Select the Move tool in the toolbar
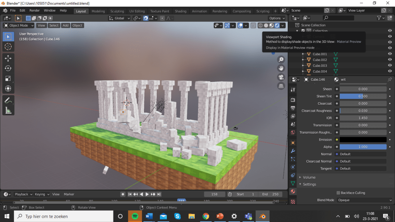 (8, 58)
